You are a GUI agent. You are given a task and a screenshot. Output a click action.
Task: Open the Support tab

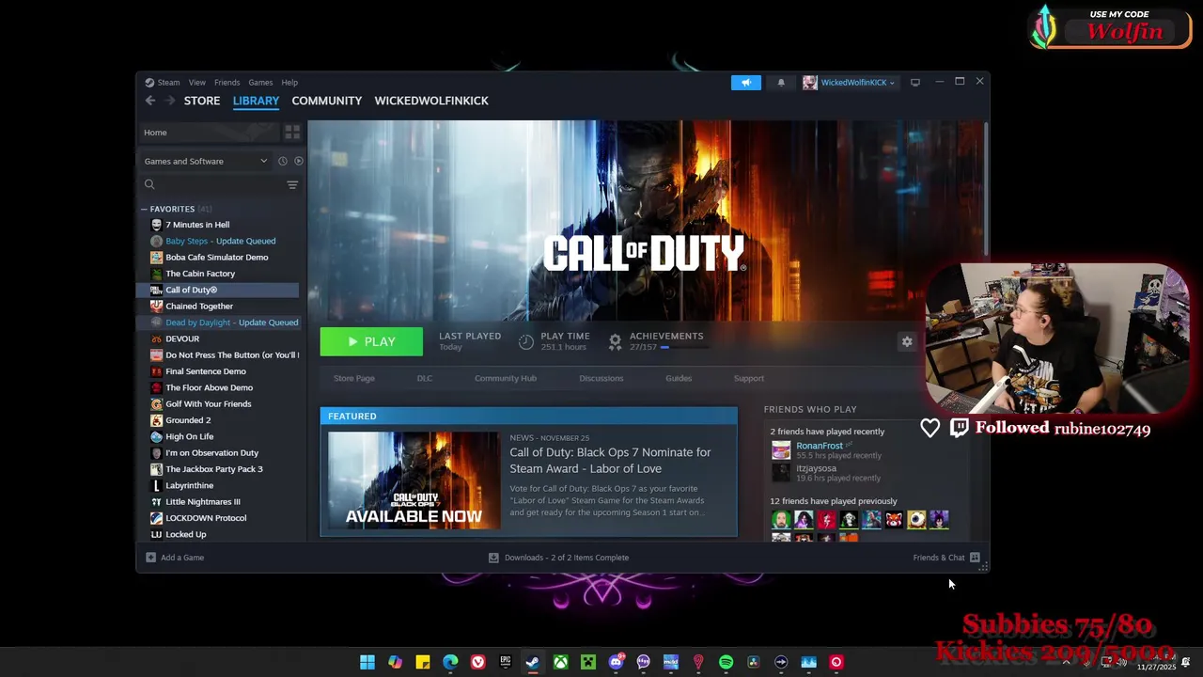pyautogui.click(x=749, y=378)
